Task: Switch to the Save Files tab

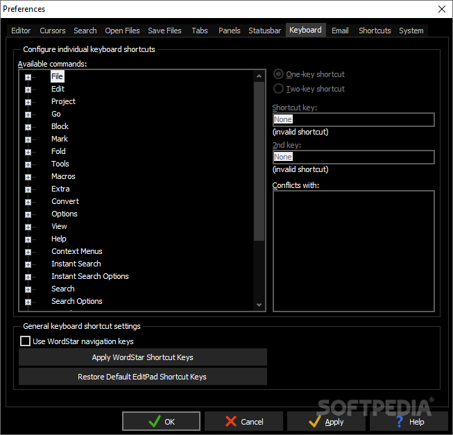Action: click(164, 31)
